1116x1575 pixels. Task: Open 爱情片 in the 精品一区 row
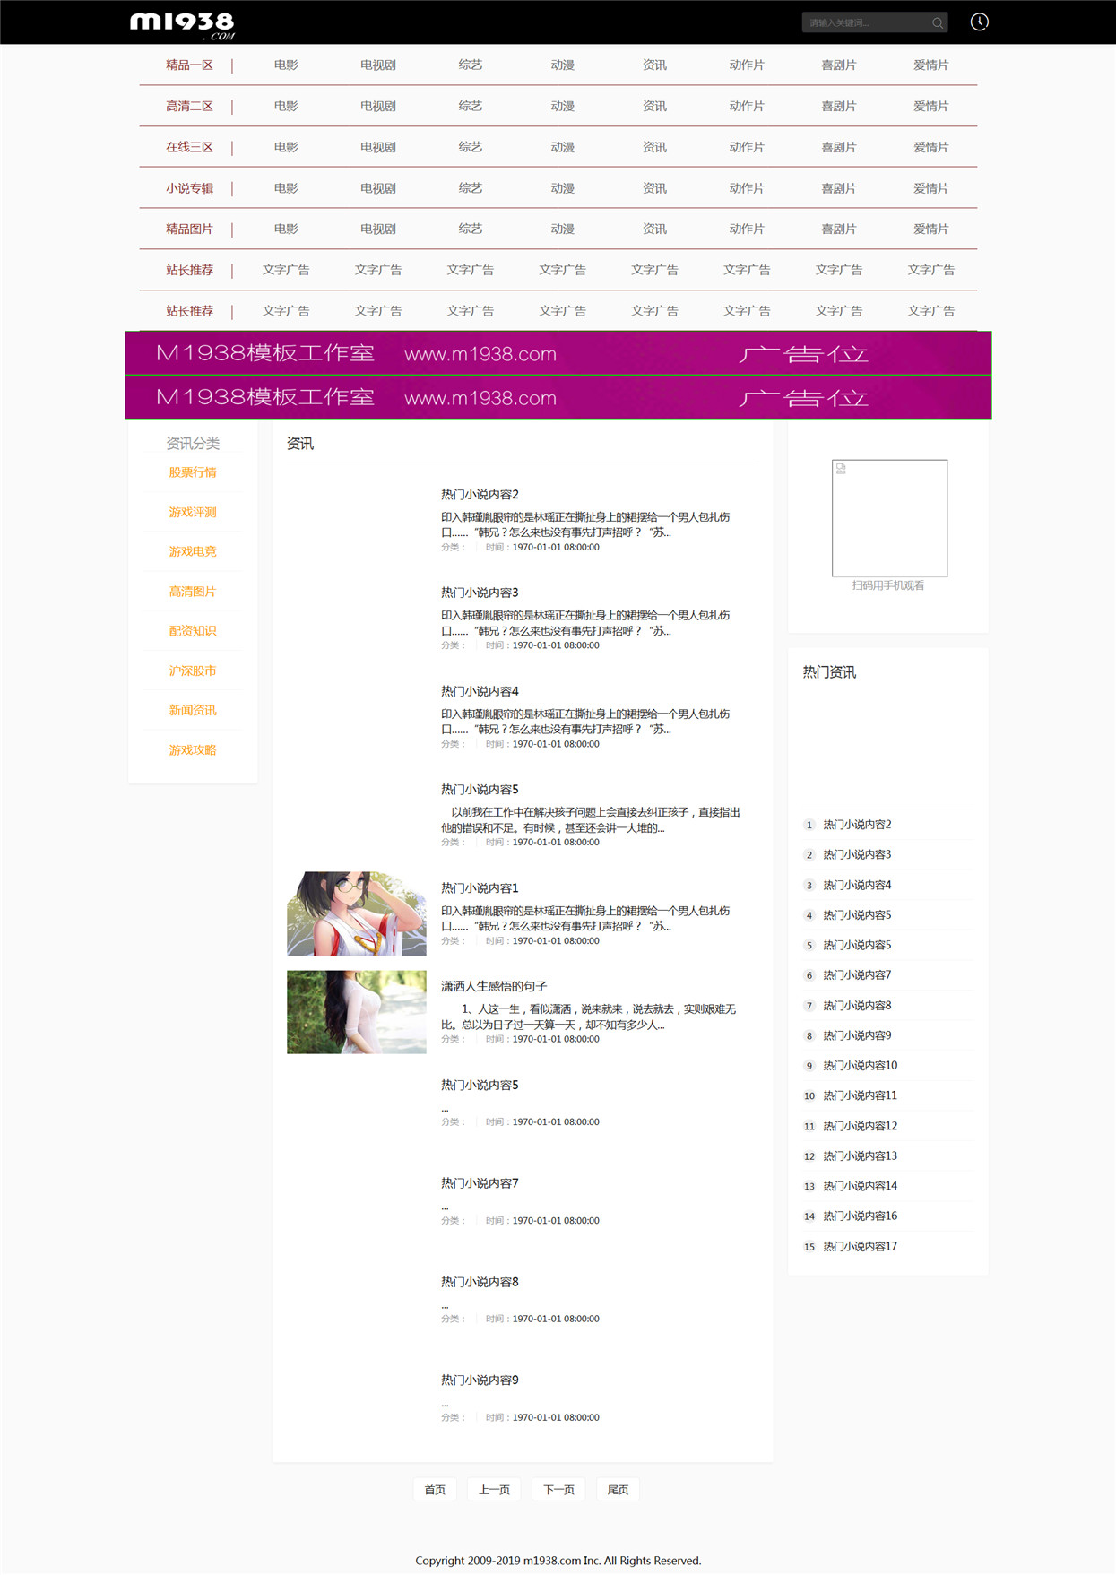point(930,65)
